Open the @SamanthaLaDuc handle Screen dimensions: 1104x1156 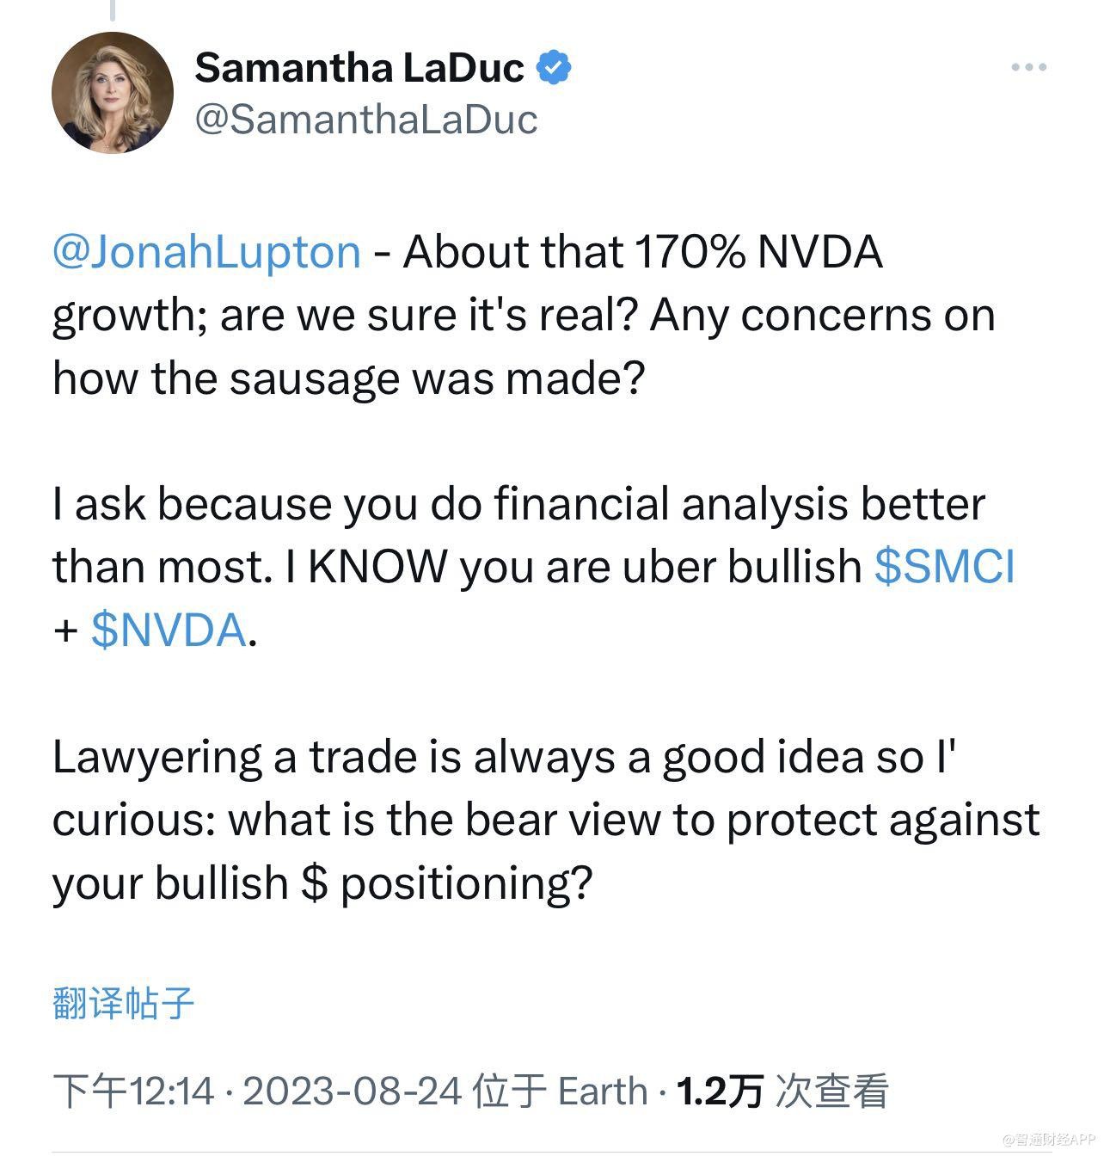(366, 119)
